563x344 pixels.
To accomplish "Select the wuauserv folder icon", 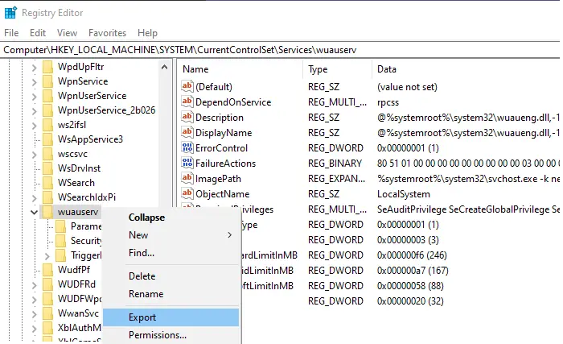I will [x=47, y=212].
